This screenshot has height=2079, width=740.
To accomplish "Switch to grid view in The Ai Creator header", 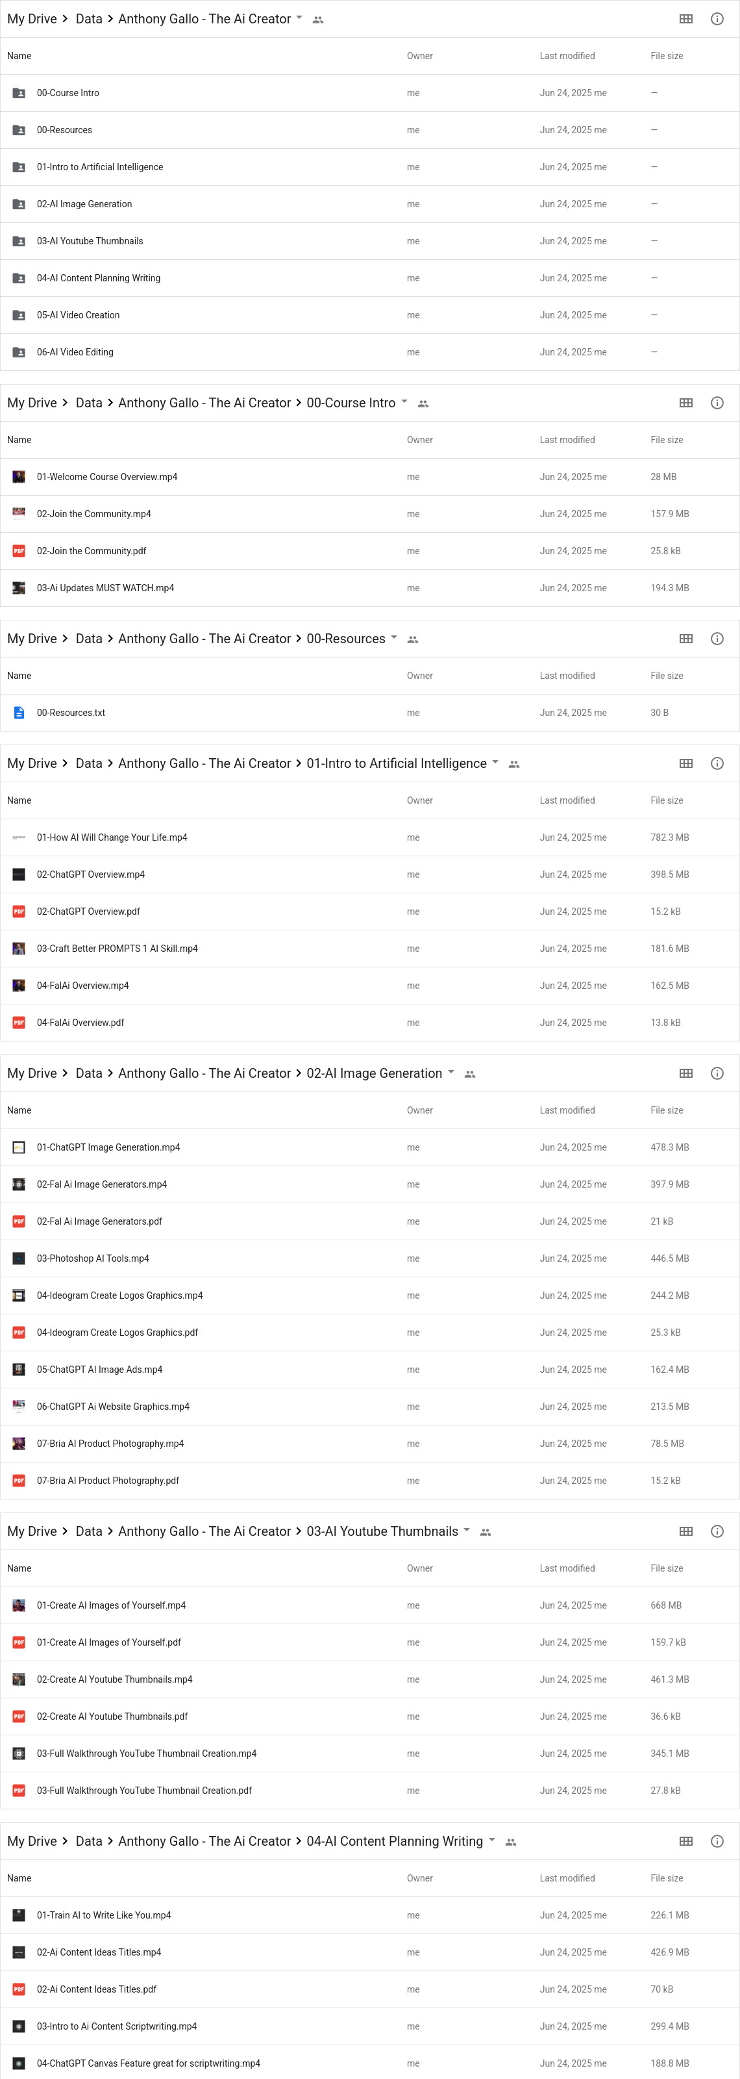I will [x=686, y=19].
